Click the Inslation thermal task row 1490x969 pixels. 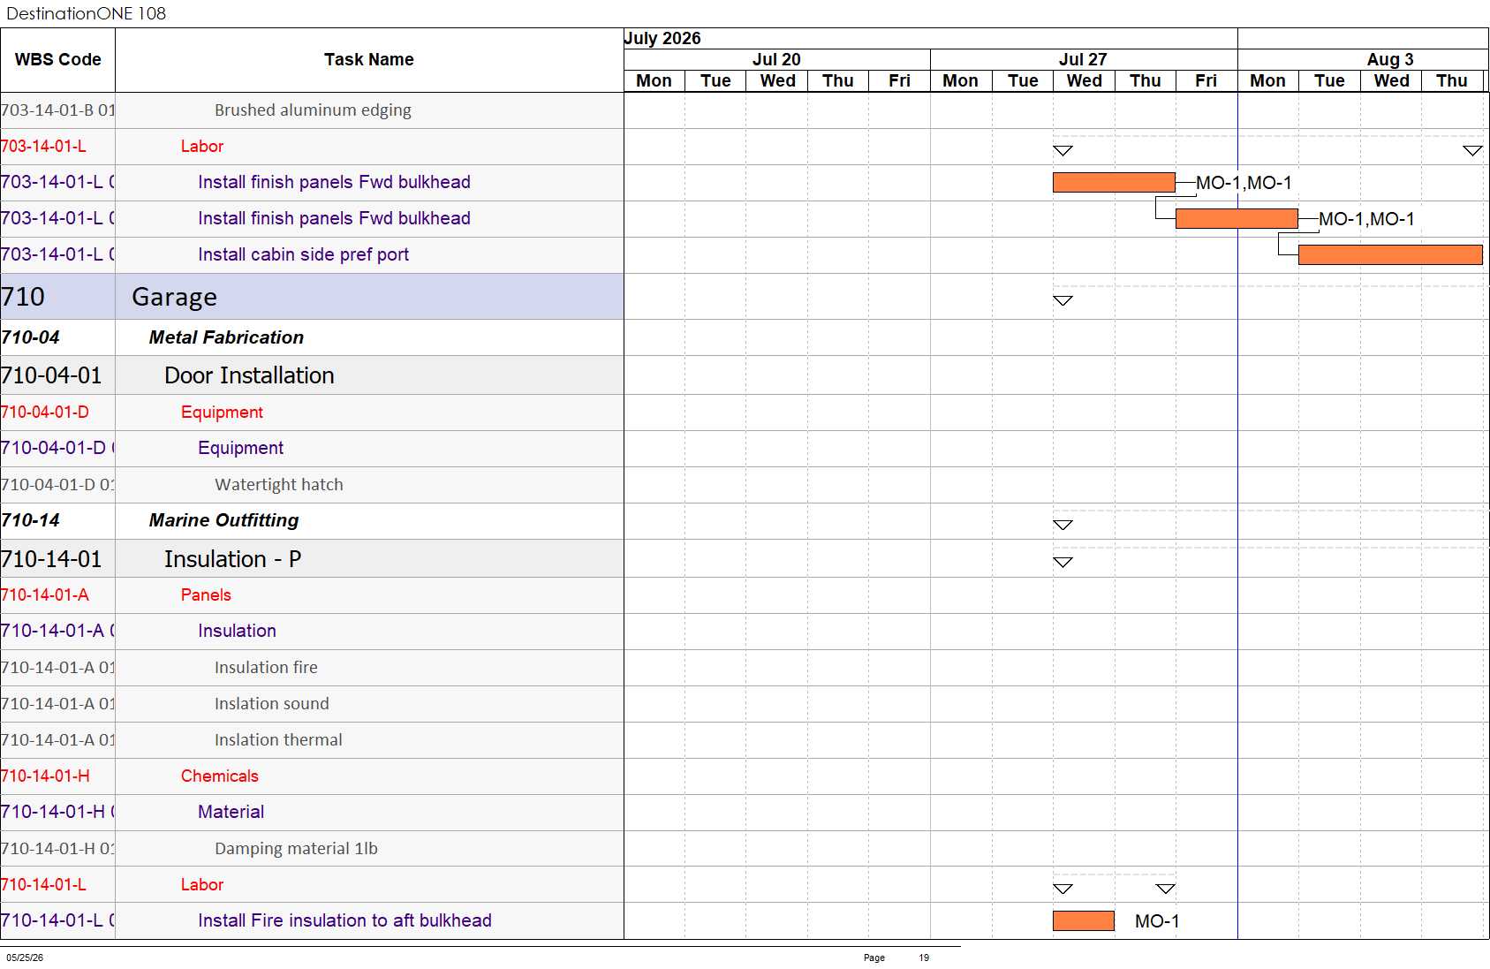coord(312,740)
